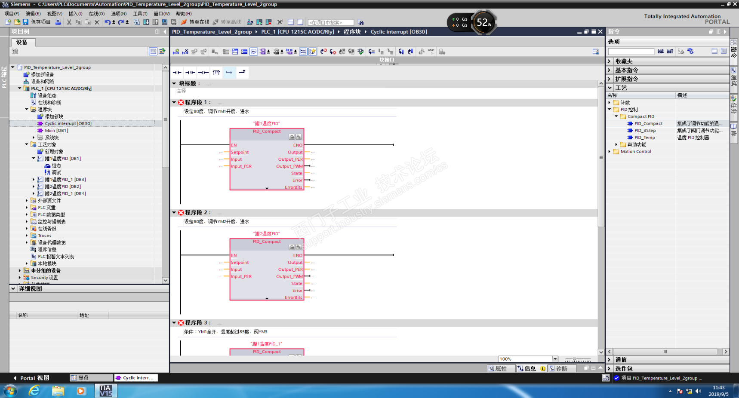Insert a new network in the block editor
The height and width of the screenshot is (398, 739).
point(176,52)
